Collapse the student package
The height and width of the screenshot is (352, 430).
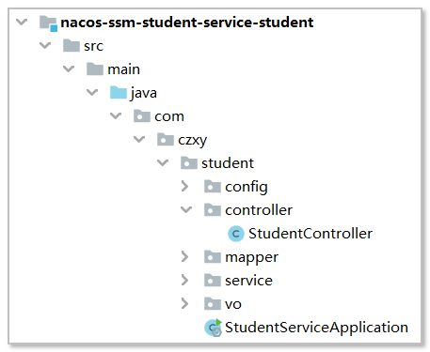163,162
